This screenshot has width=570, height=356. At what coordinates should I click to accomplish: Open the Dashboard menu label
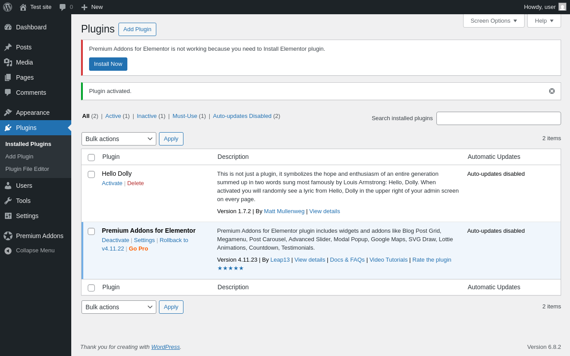pos(31,27)
